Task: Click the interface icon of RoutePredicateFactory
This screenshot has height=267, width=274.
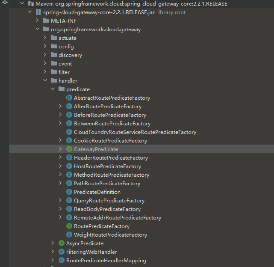Action: (69, 226)
